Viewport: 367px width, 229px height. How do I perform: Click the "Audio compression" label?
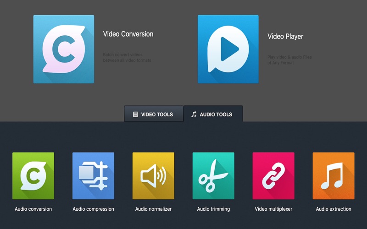93,209
